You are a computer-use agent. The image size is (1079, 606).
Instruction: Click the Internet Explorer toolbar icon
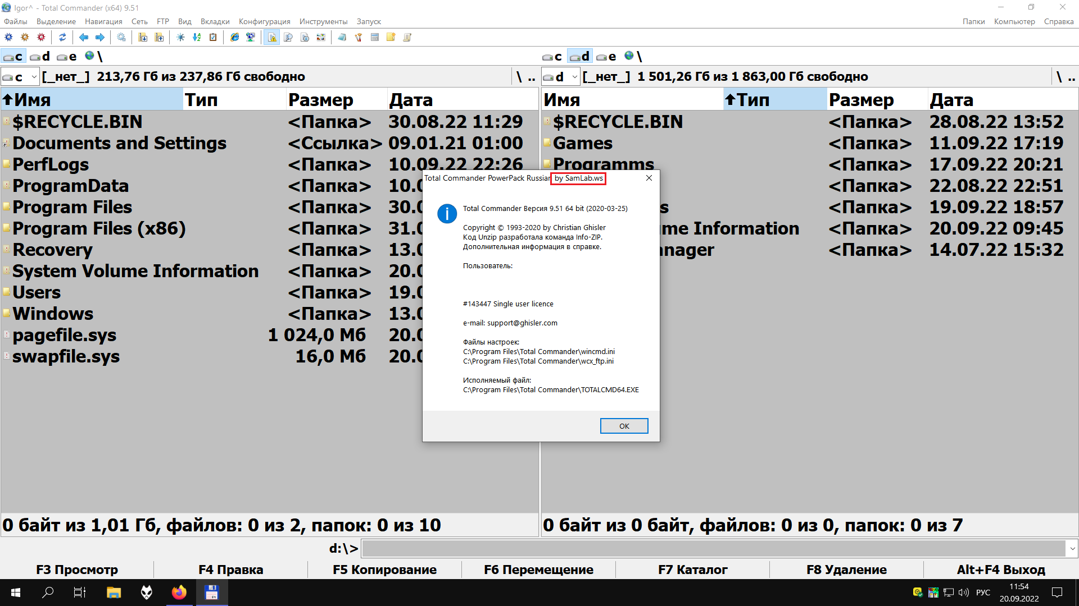coord(234,38)
